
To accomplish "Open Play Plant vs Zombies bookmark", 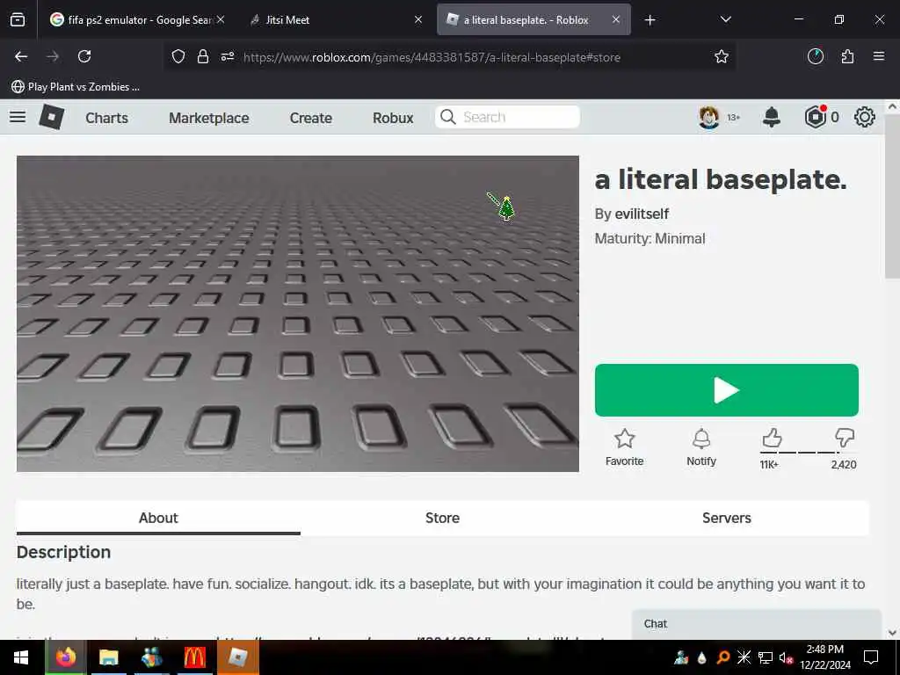I will [x=76, y=87].
